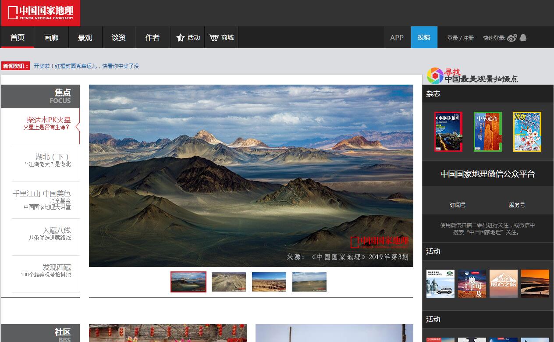Open the 景观 menu item
The height and width of the screenshot is (342, 554).
point(85,38)
